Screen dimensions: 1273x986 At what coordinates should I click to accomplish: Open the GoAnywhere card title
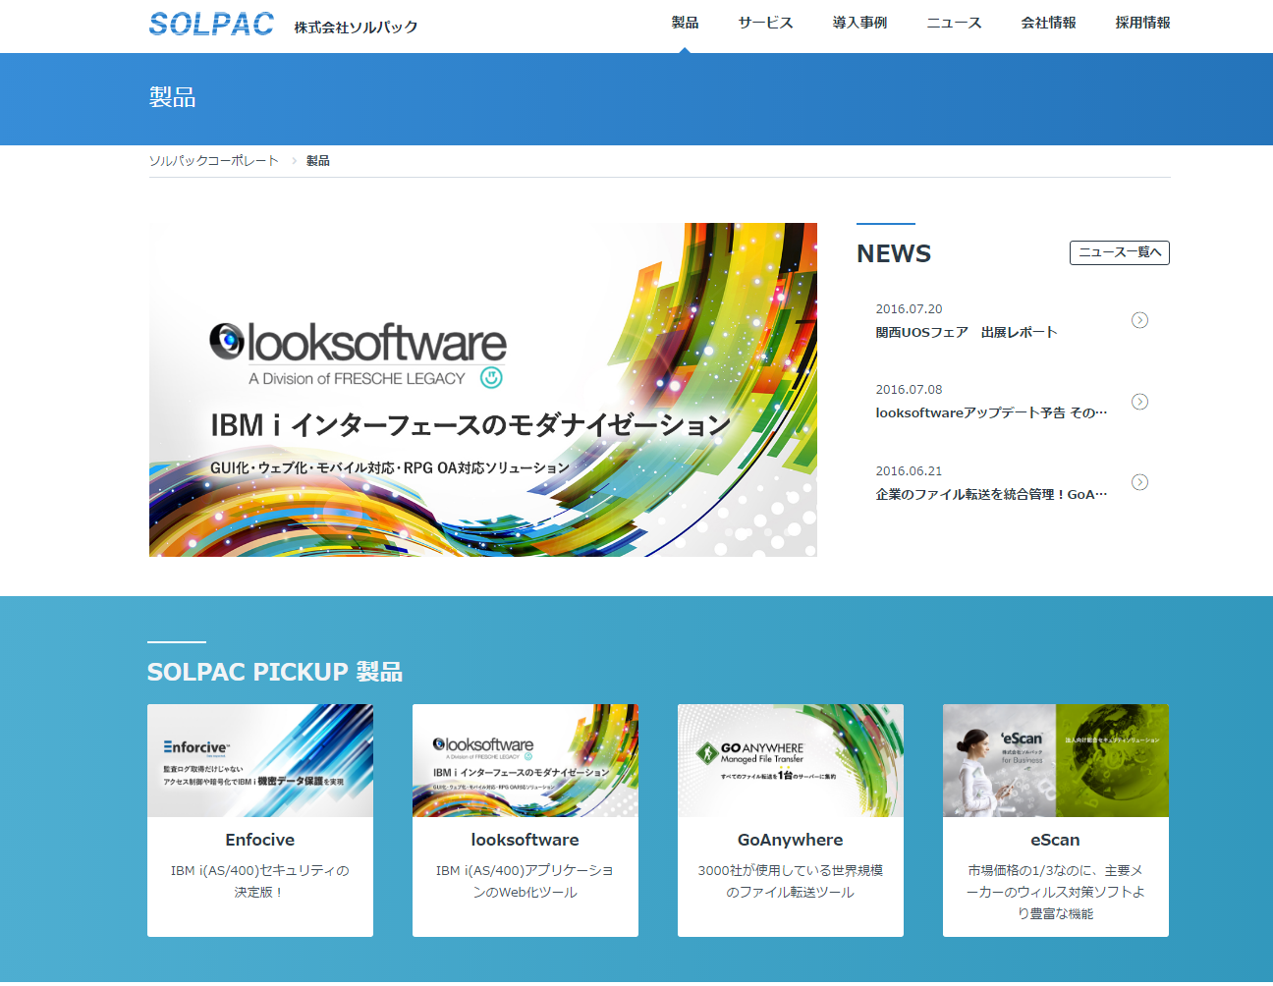tap(791, 840)
